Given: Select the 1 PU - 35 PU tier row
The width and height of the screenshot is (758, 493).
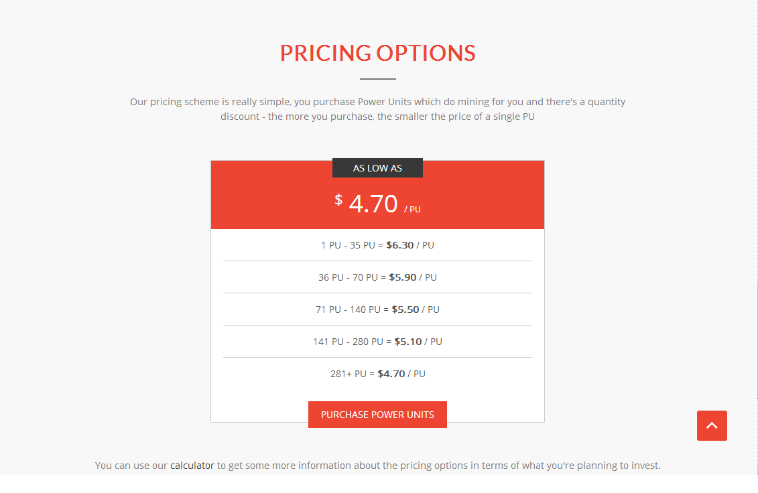Looking at the screenshot, I should [x=377, y=244].
